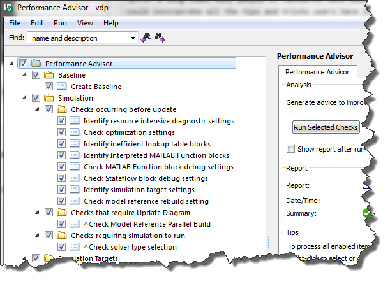The height and width of the screenshot is (282, 390).
Task: Open the Find scope dropdown arrow
Action: pyautogui.click(x=133, y=38)
